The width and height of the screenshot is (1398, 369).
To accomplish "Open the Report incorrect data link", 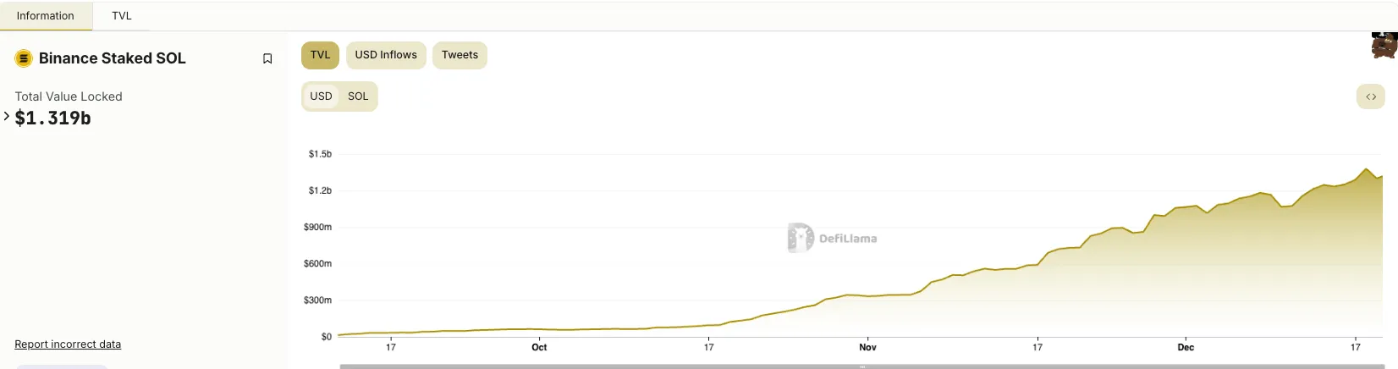I will 68,344.
